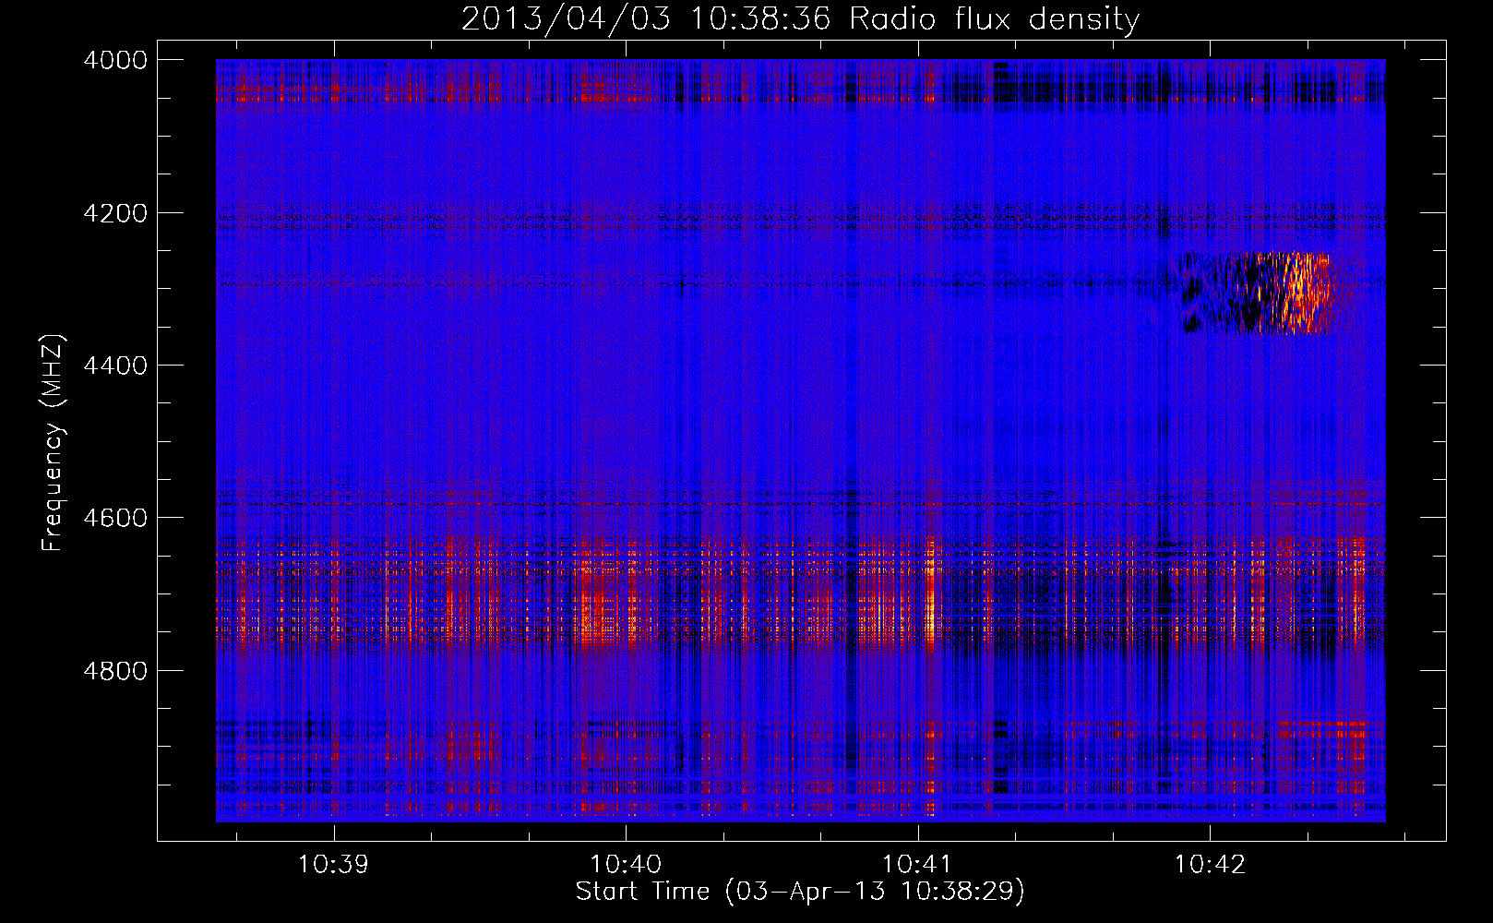This screenshot has height=923, width=1493.
Task: Click the 10:40 time axis label
Action: tap(626, 865)
